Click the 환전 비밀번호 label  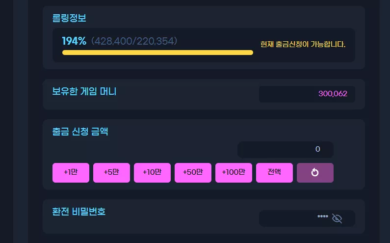pyautogui.click(x=79, y=212)
